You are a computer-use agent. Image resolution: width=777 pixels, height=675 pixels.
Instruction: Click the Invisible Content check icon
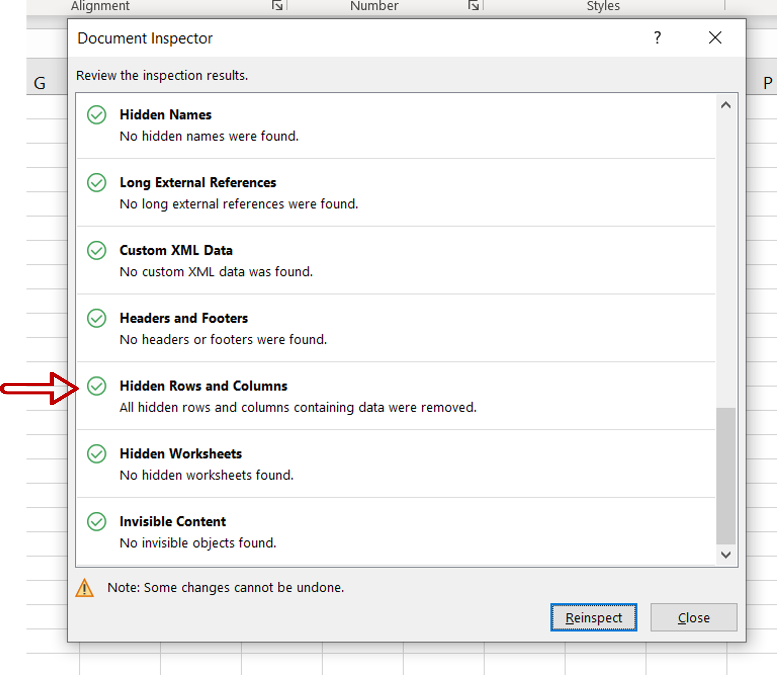tap(97, 521)
